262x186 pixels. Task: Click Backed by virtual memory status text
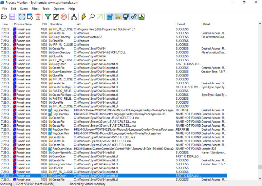click(88, 184)
